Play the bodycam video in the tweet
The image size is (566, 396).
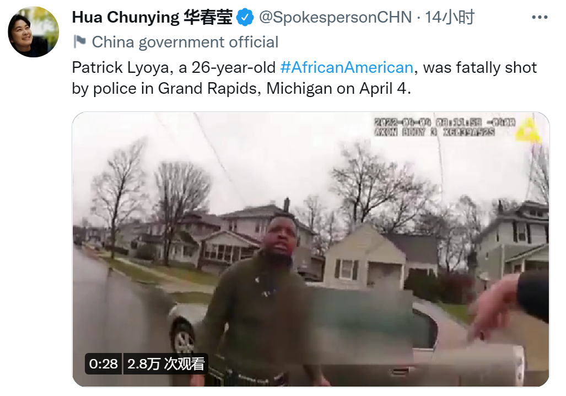coord(310,249)
